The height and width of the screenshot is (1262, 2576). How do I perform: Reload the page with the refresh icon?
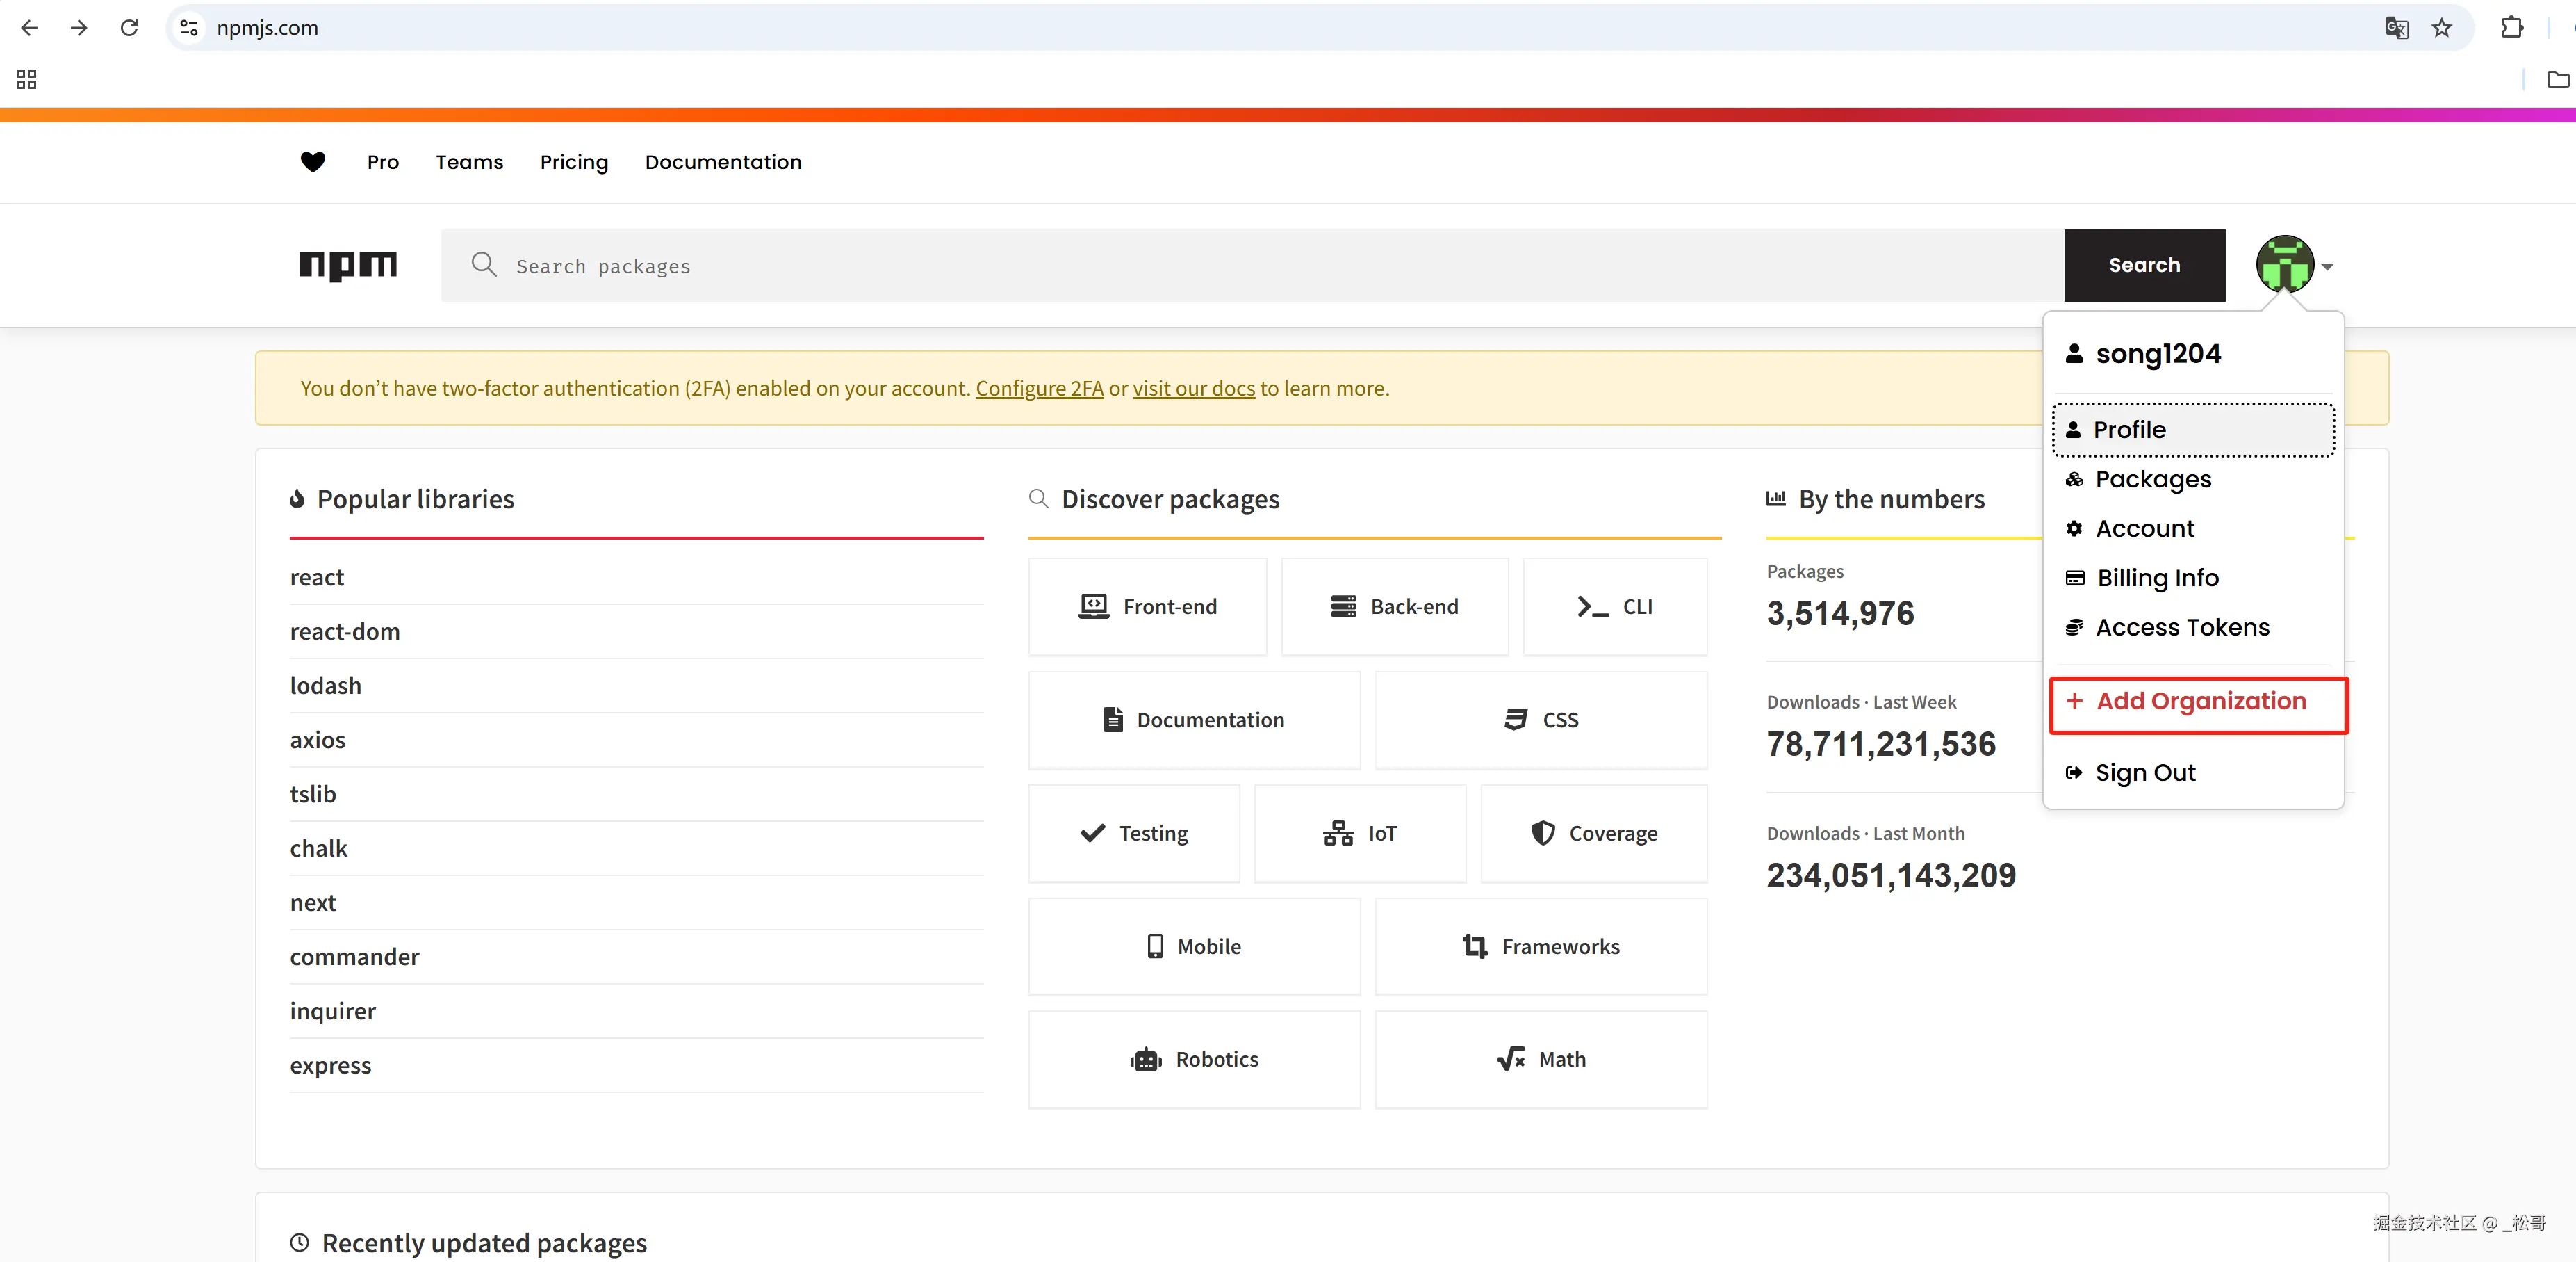pyautogui.click(x=129, y=28)
